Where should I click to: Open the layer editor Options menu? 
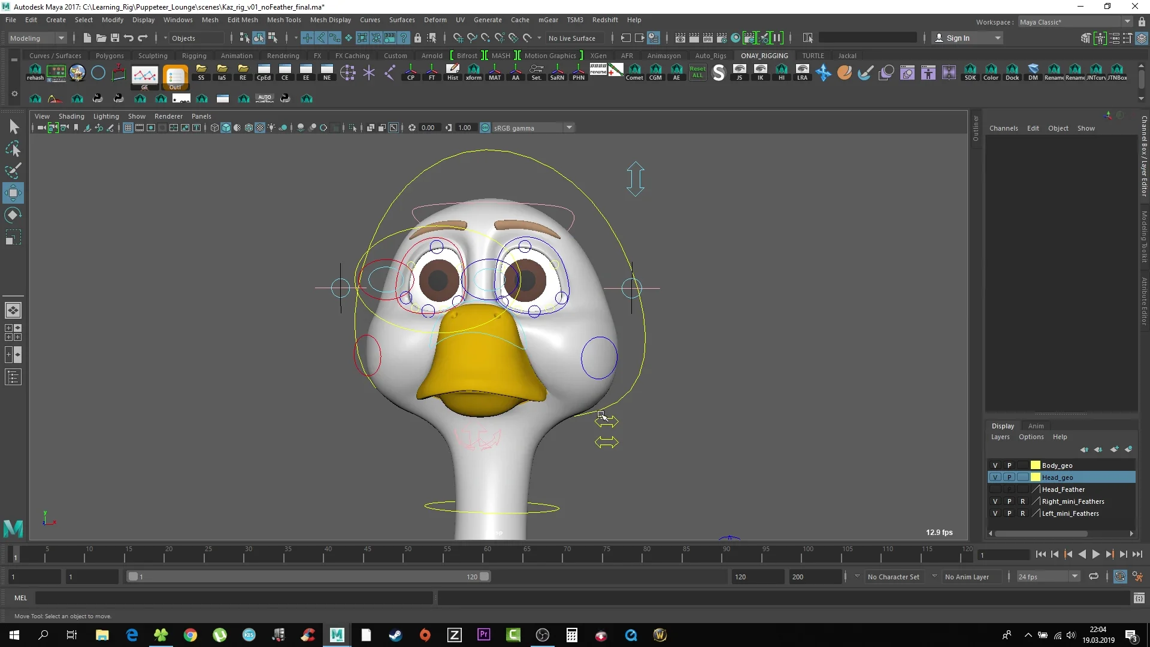click(1031, 437)
